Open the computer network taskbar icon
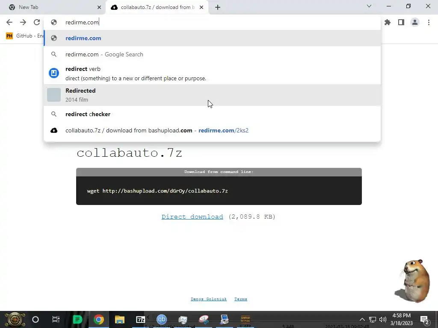 point(224,319)
